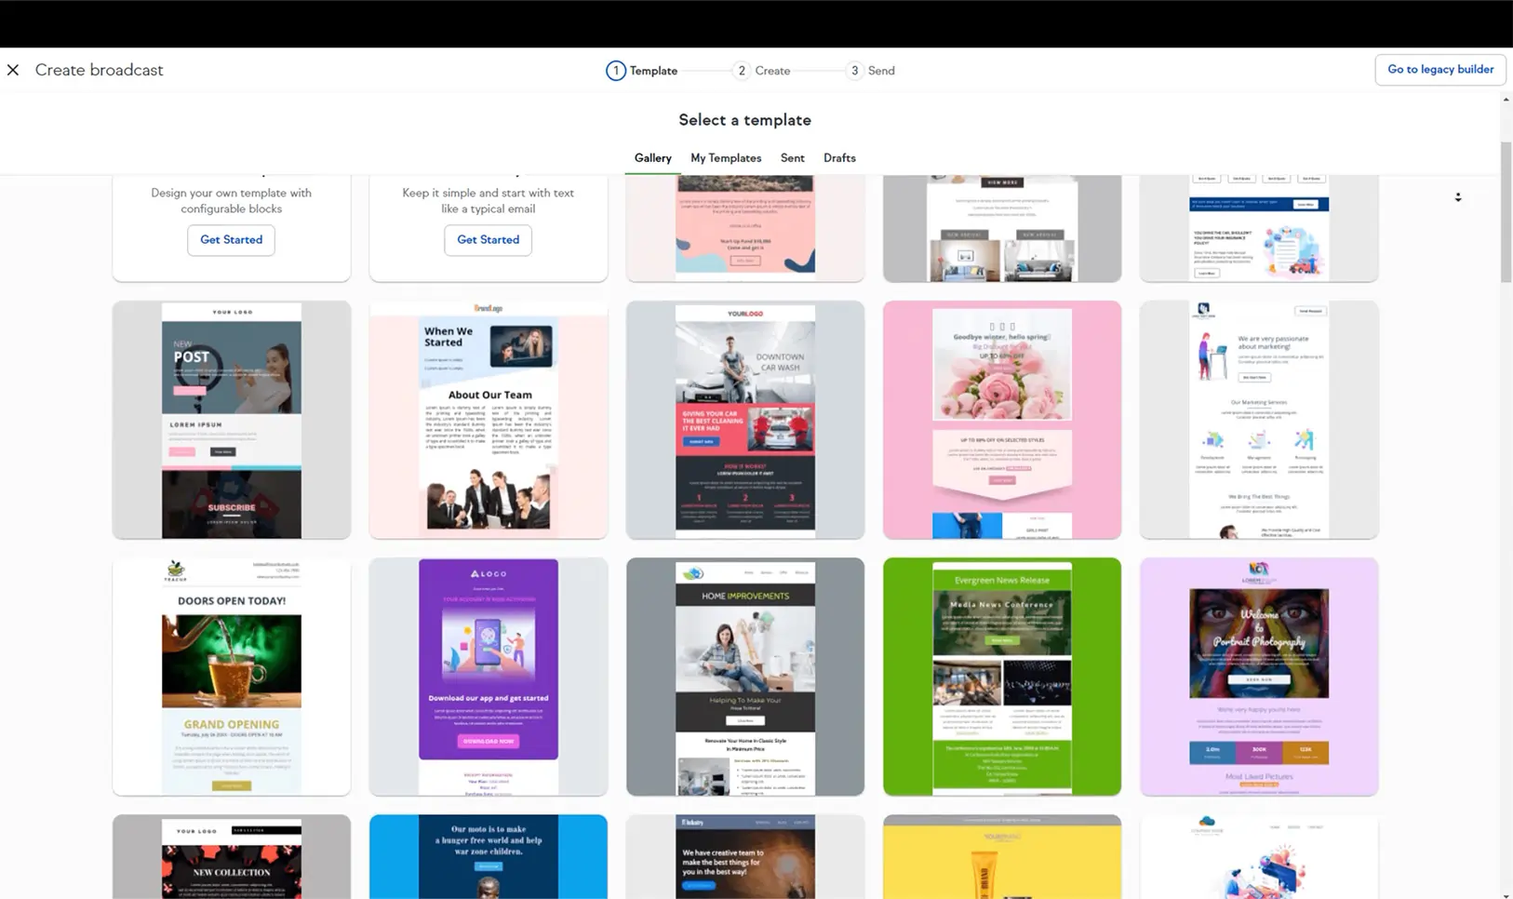Choose the Downtown Car Wash template
Image resolution: width=1513 pixels, height=899 pixels.
(745, 420)
